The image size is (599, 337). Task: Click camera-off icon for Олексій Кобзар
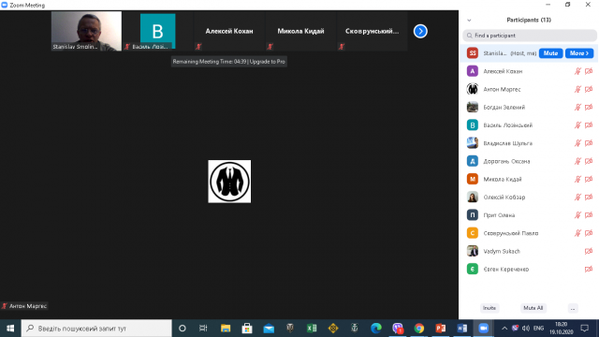point(589,197)
